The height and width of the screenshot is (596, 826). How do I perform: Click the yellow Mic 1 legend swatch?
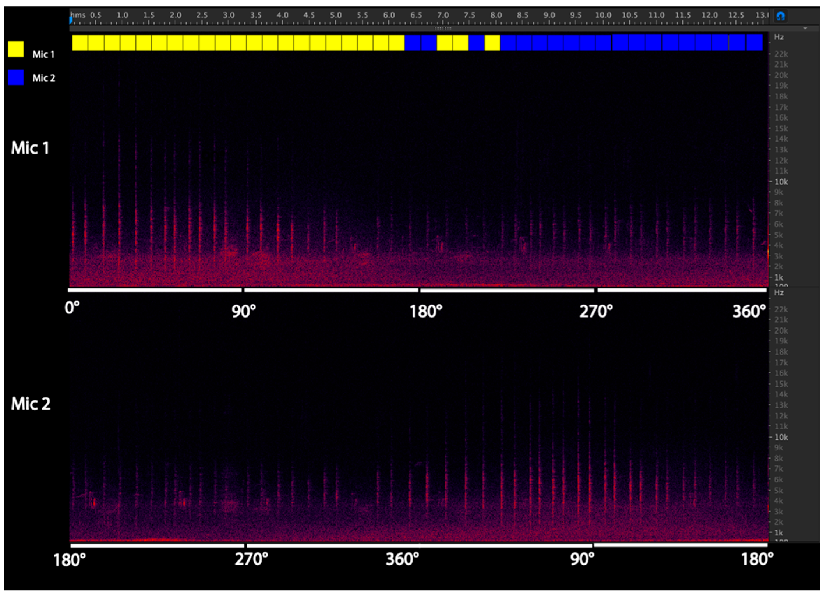point(16,49)
